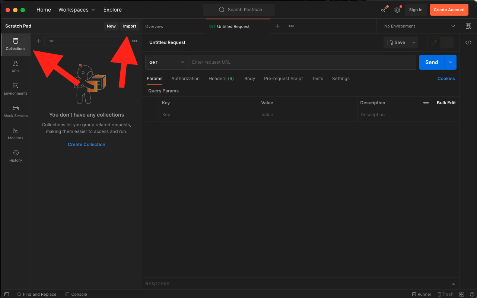Focus the Search Postman field
The height and width of the screenshot is (298, 477).
pyautogui.click(x=239, y=10)
